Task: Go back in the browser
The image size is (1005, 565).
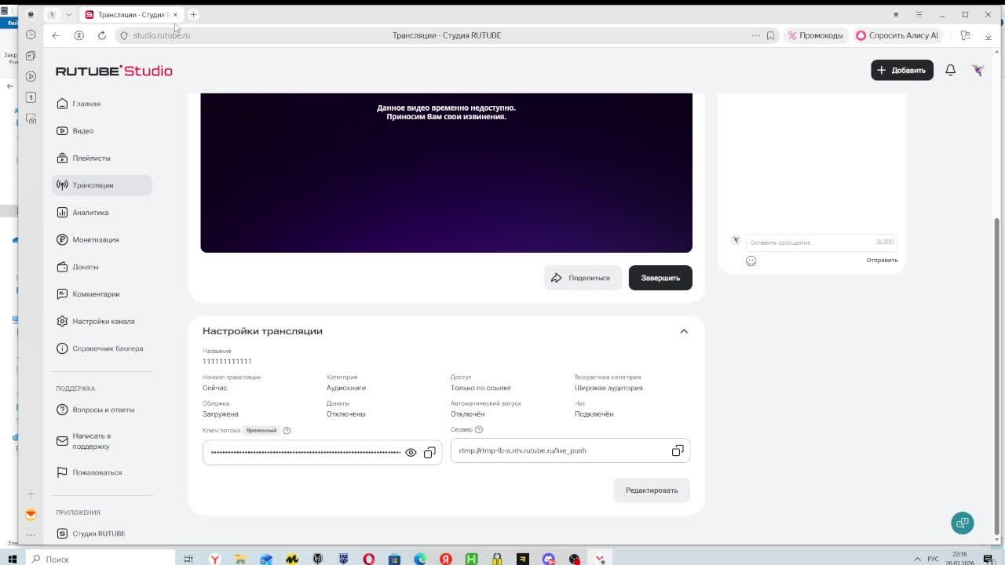Action: tap(56, 35)
